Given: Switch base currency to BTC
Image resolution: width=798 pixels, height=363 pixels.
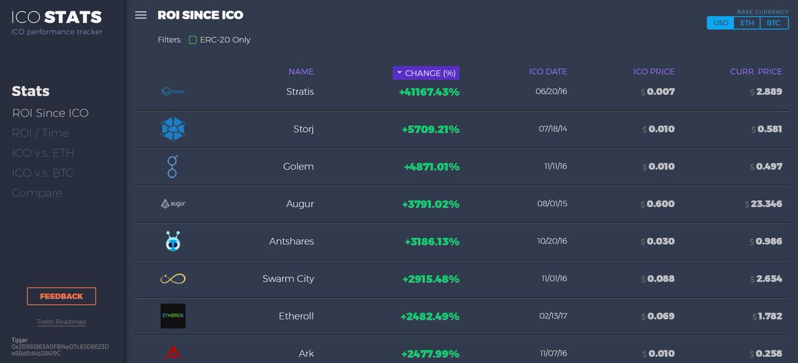Looking at the screenshot, I should pos(773,23).
